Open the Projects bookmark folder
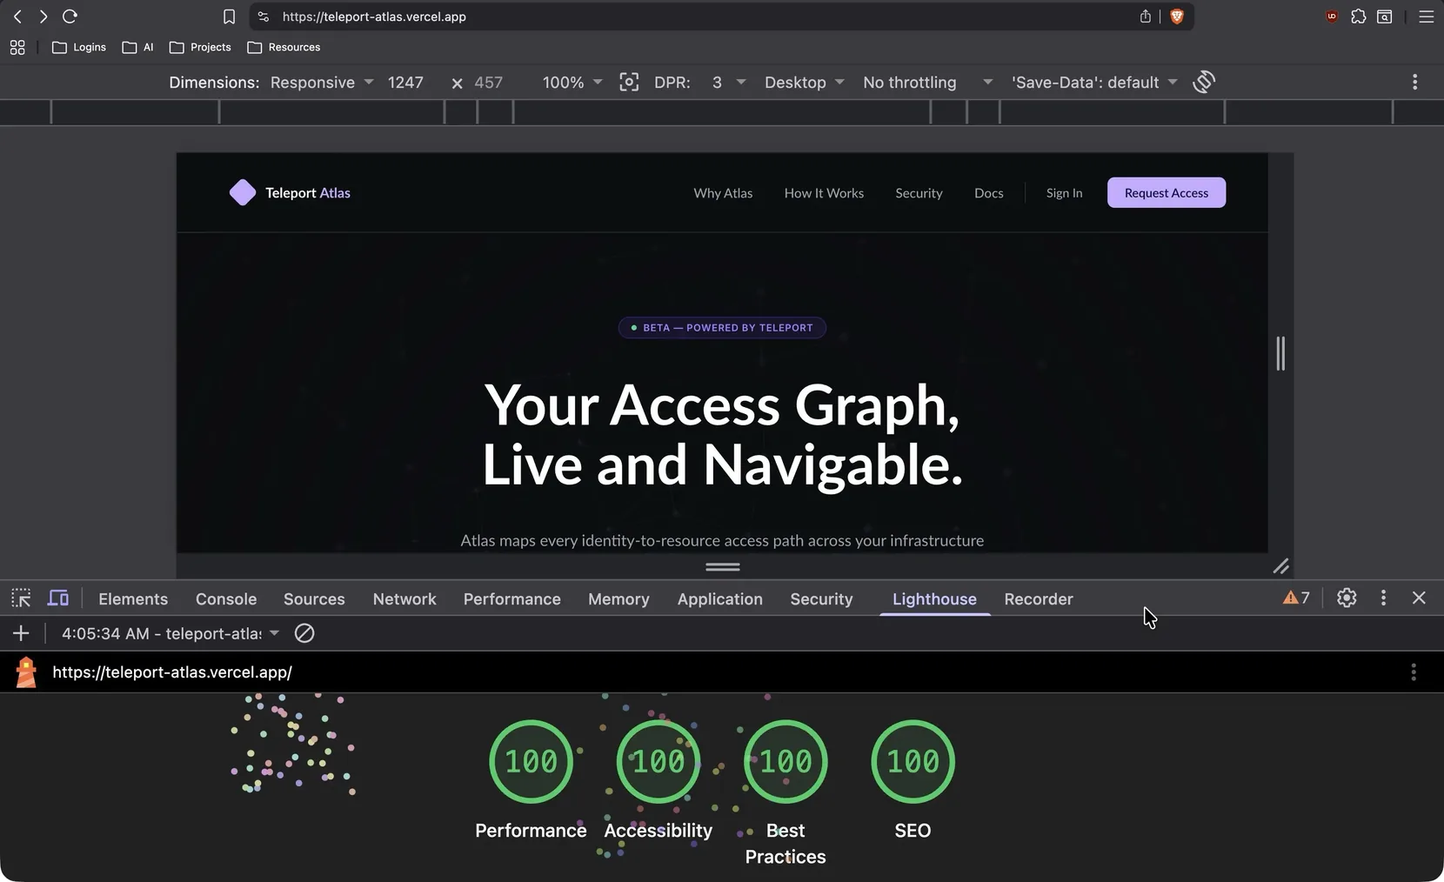The image size is (1444, 882). click(x=200, y=47)
